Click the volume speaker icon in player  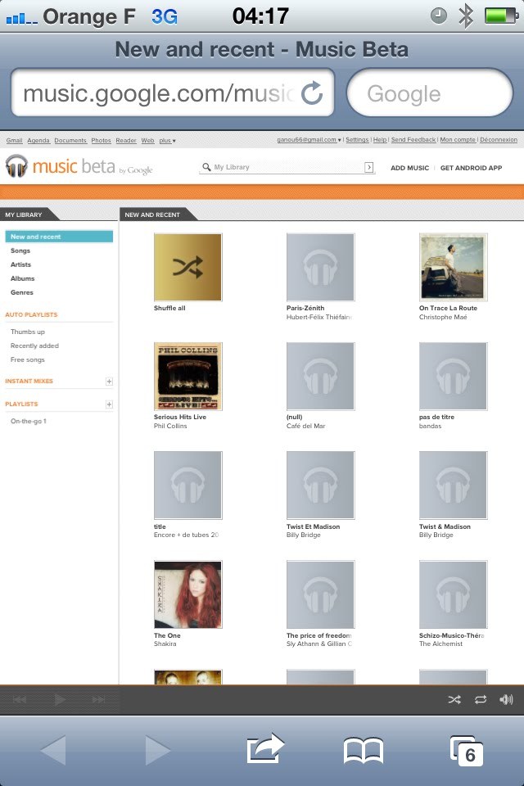coord(506,699)
